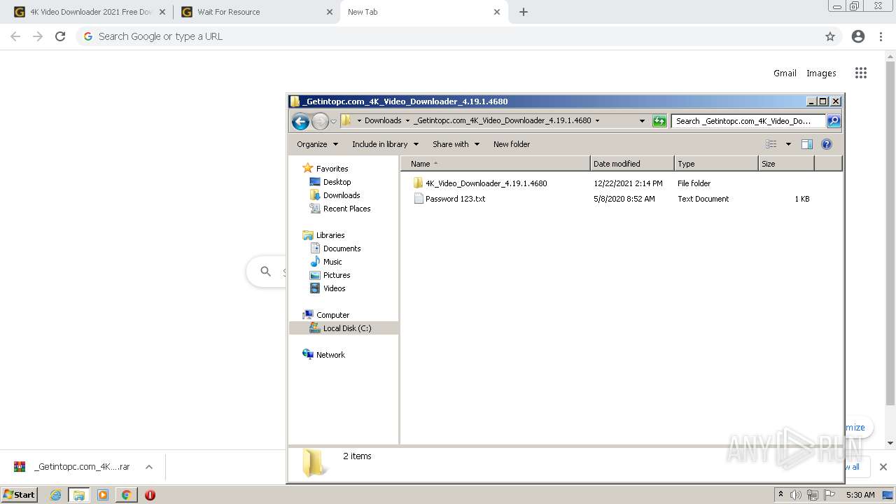This screenshot has width=896, height=504.
Task: Sort by Date modified column
Action: click(632, 164)
